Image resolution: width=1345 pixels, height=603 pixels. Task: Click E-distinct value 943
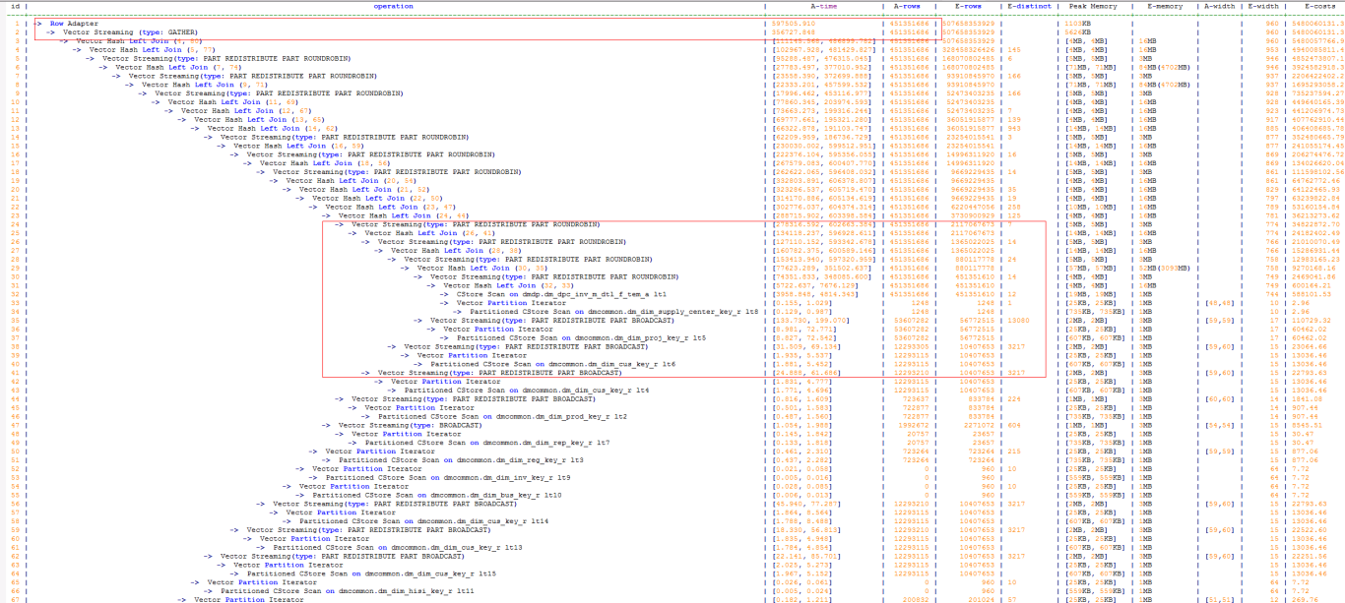tap(1013, 128)
